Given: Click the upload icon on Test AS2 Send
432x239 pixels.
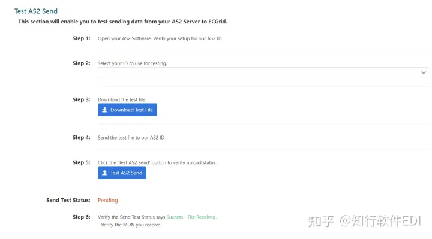Looking at the screenshot, I should pos(104,173).
